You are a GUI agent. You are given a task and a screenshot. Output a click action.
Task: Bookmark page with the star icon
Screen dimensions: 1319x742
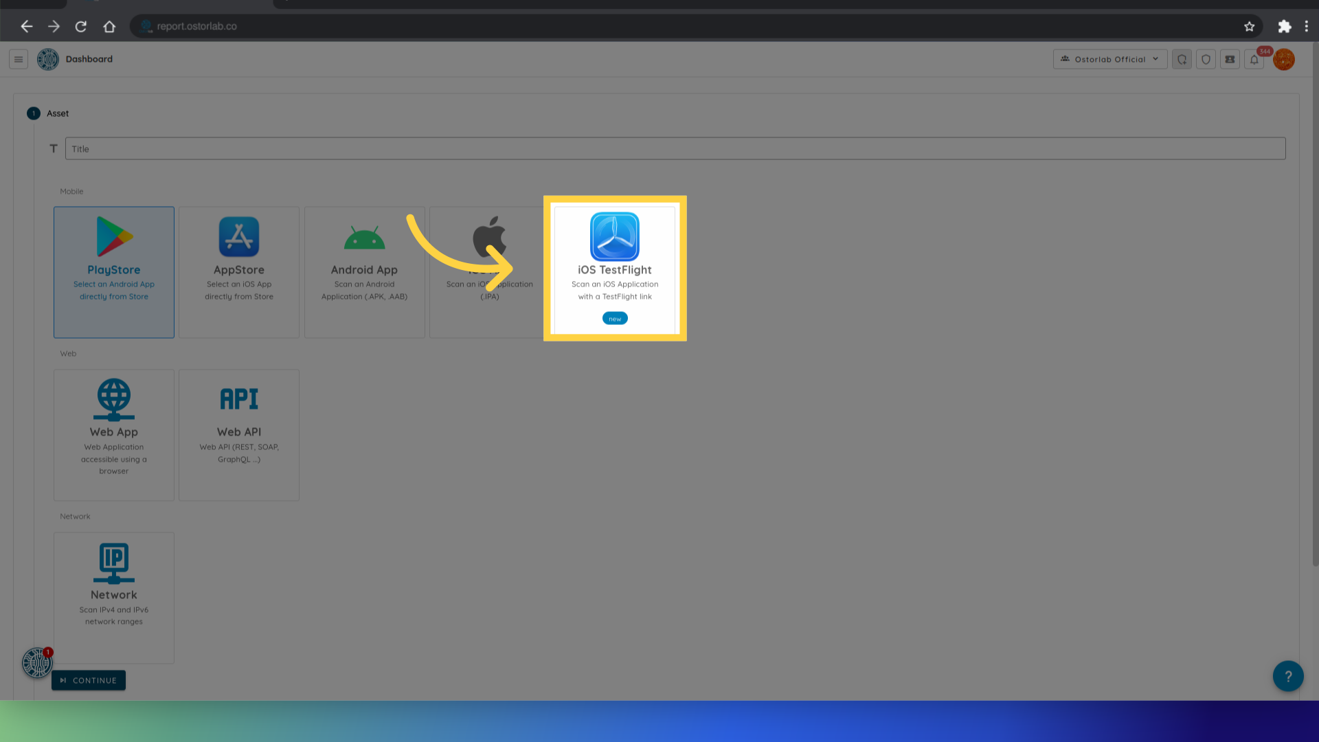point(1249,26)
